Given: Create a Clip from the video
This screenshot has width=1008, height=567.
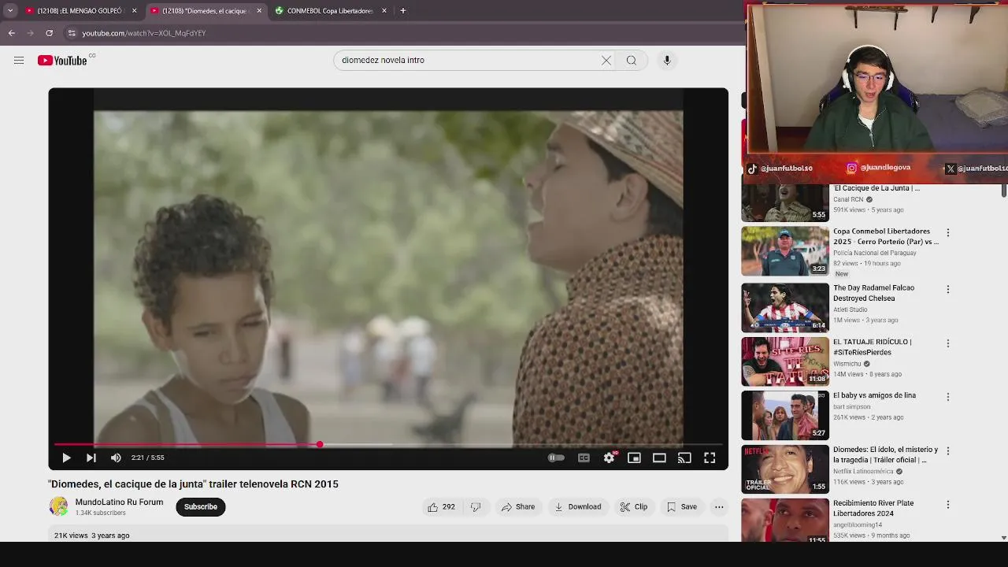Looking at the screenshot, I should (x=633, y=507).
